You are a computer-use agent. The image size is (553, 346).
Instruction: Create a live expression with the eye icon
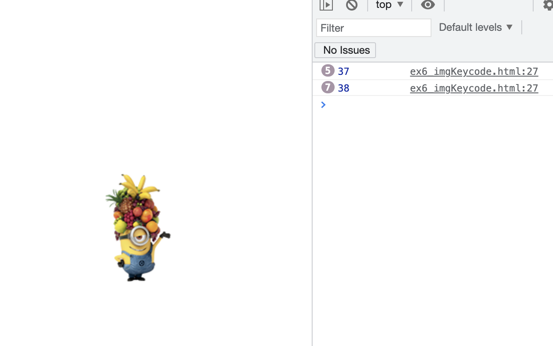428,5
